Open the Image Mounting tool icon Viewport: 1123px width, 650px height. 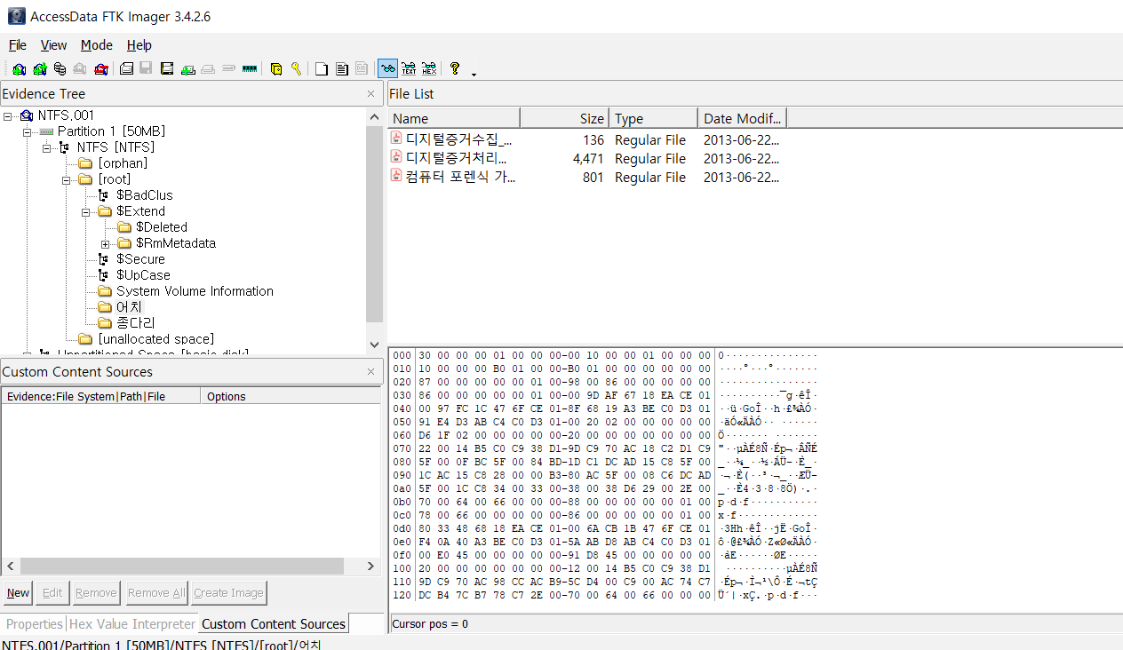click(60, 68)
